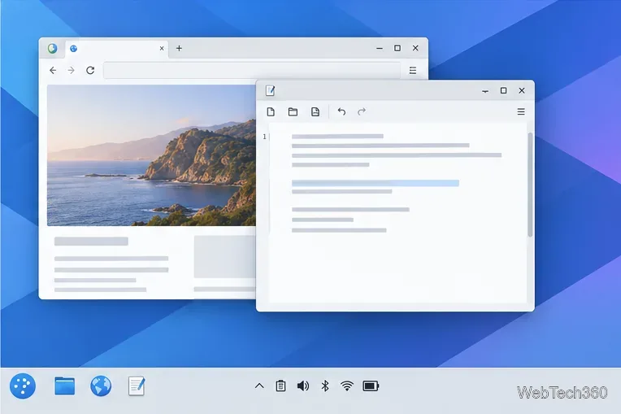The height and width of the screenshot is (414, 621).
Task: Close the text editor window
Action: point(522,91)
